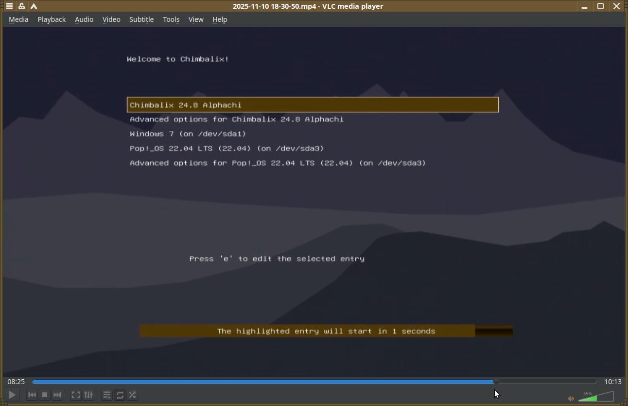Skip to the next media item

[x=57, y=395]
